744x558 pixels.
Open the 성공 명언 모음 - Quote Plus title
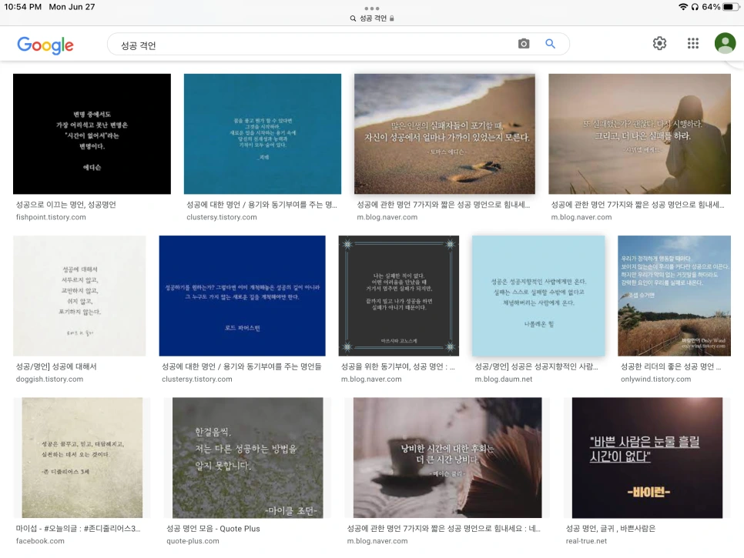pyautogui.click(x=213, y=529)
